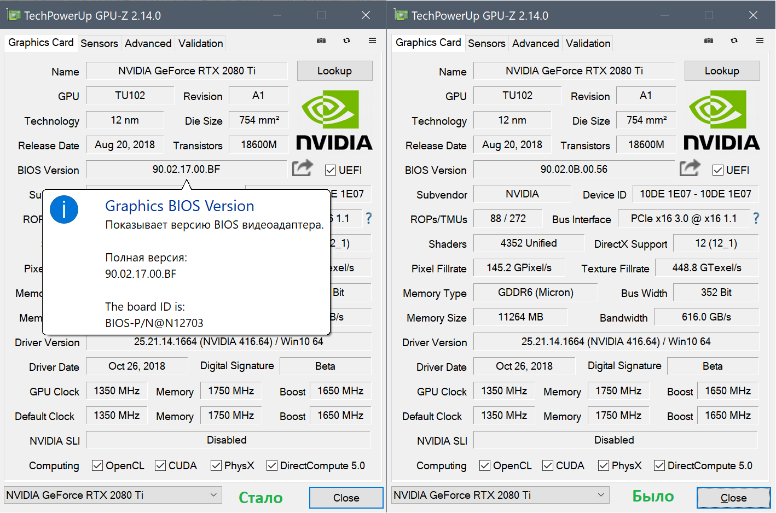
Task: Click the BIOS share icon beside 90.02.0B.00.56
Action: click(x=690, y=168)
